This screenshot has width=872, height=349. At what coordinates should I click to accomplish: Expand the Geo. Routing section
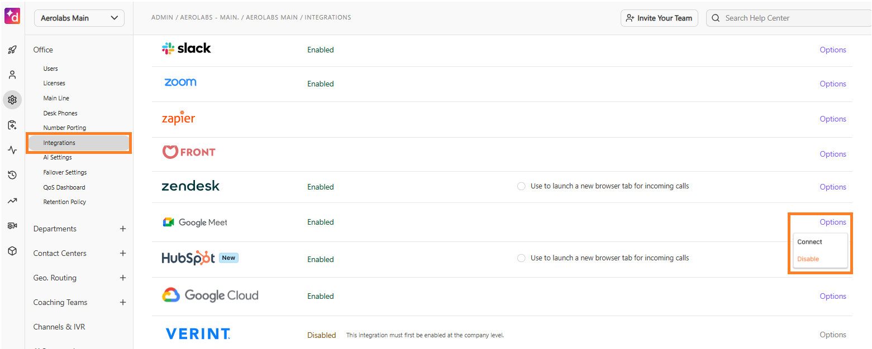[x=123, y=278]
